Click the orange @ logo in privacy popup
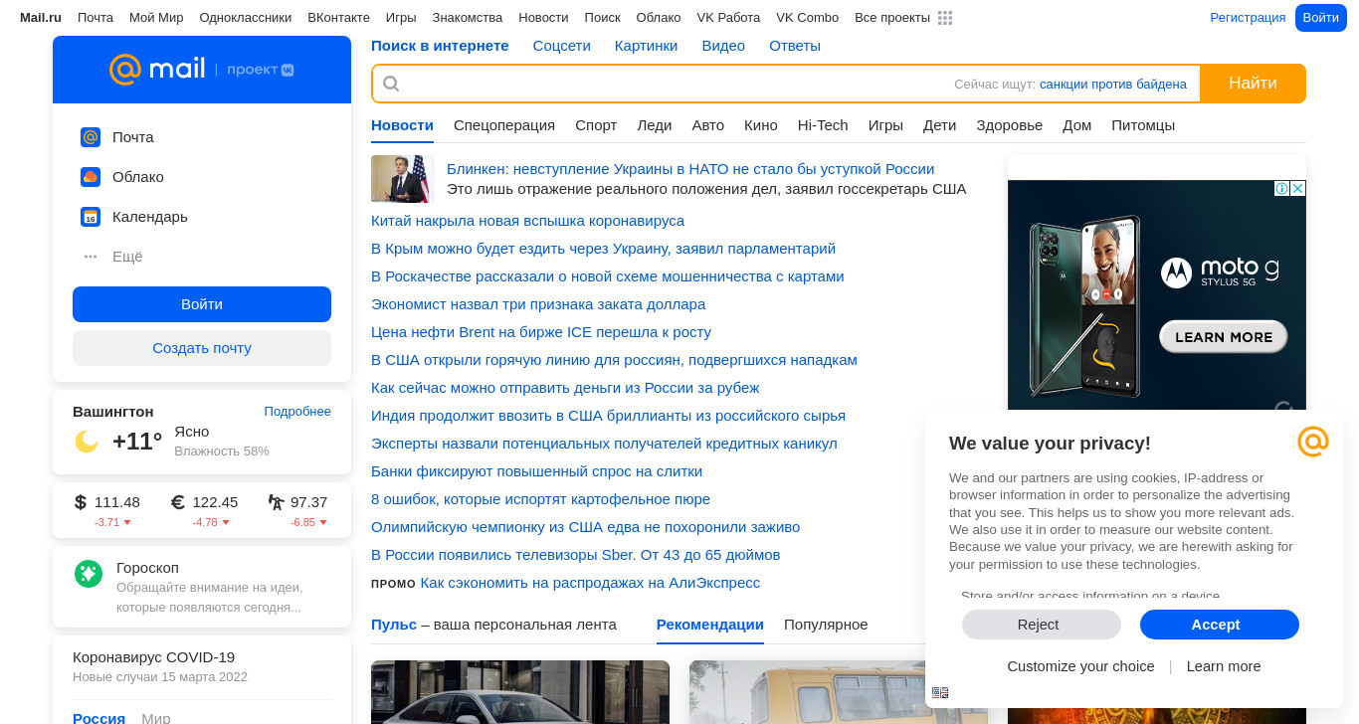The image size is (1359, 724). point(1313,442)
